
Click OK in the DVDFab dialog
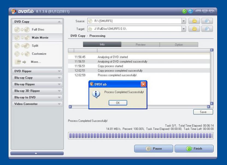point(118,103)
